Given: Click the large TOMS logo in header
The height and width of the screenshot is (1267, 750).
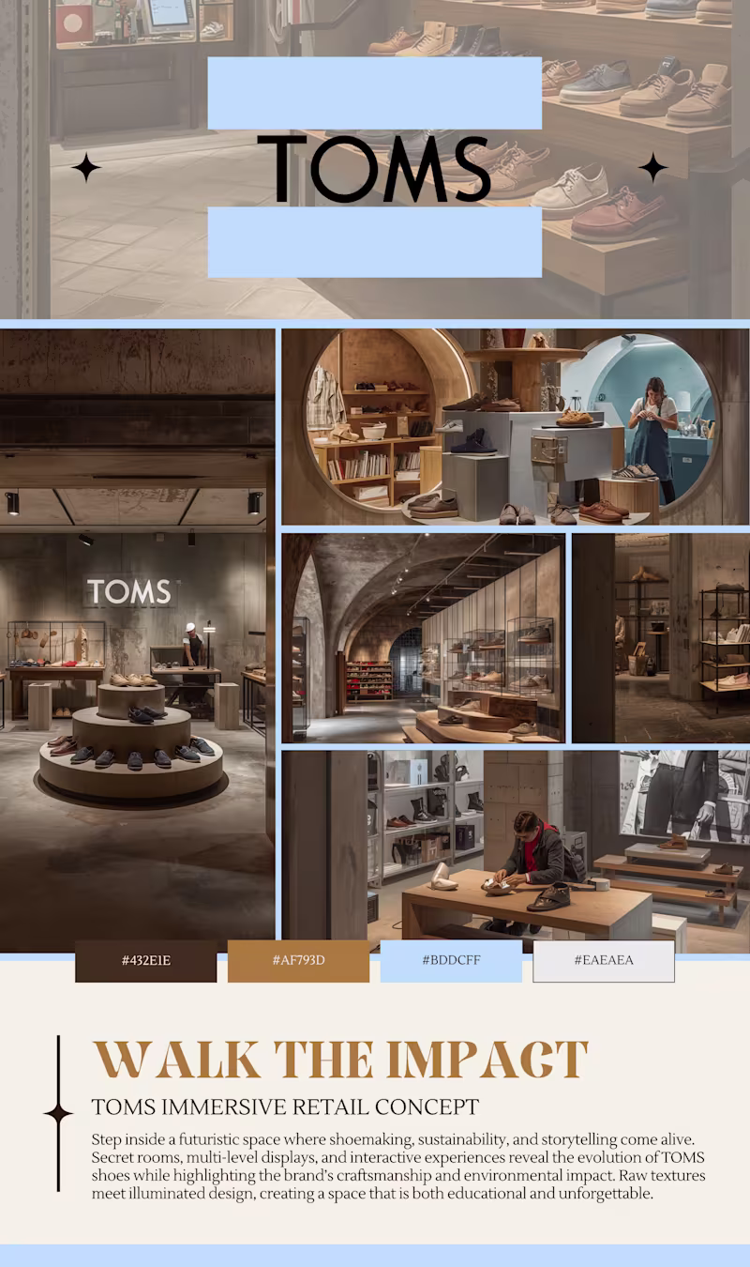Looking at the screenshot, I should click(x=374, y=169).
